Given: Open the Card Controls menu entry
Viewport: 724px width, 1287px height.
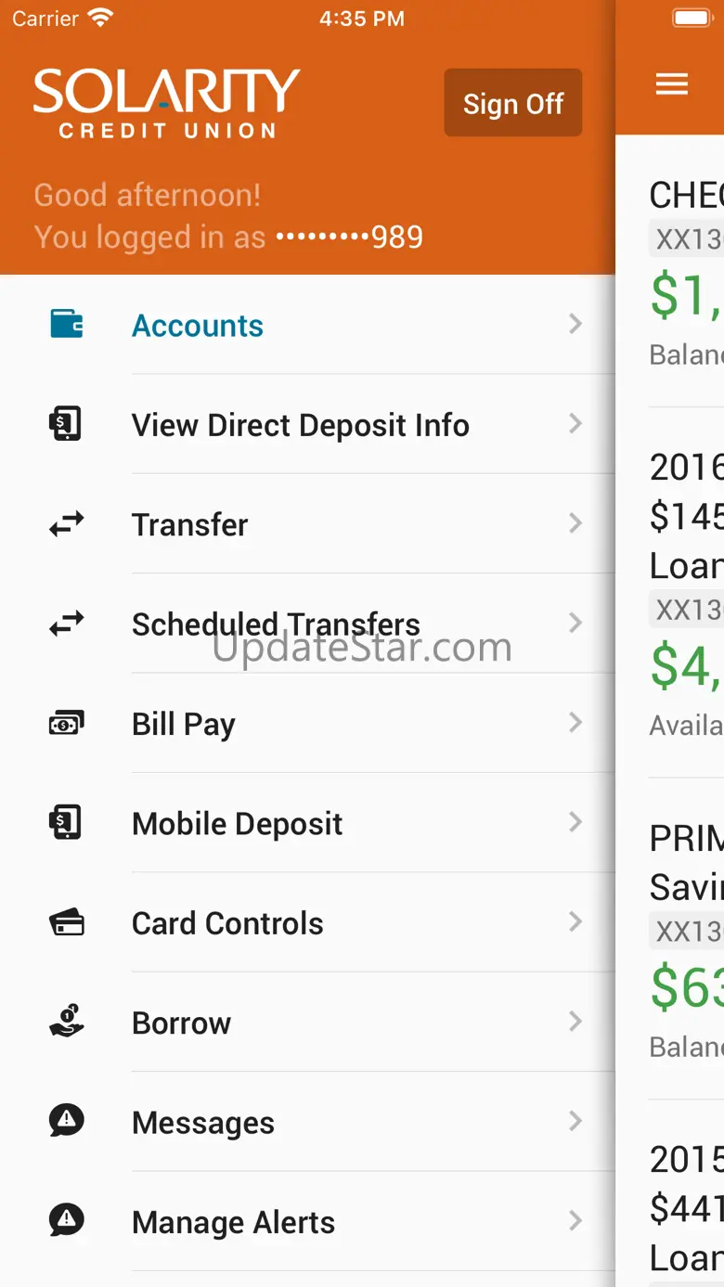Looking at the screenshot, I should (227, 923).
